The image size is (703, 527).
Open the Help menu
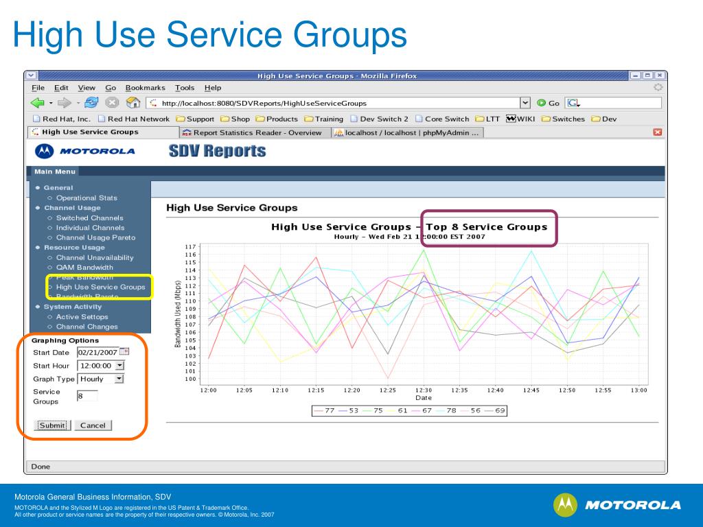point(213,88)
